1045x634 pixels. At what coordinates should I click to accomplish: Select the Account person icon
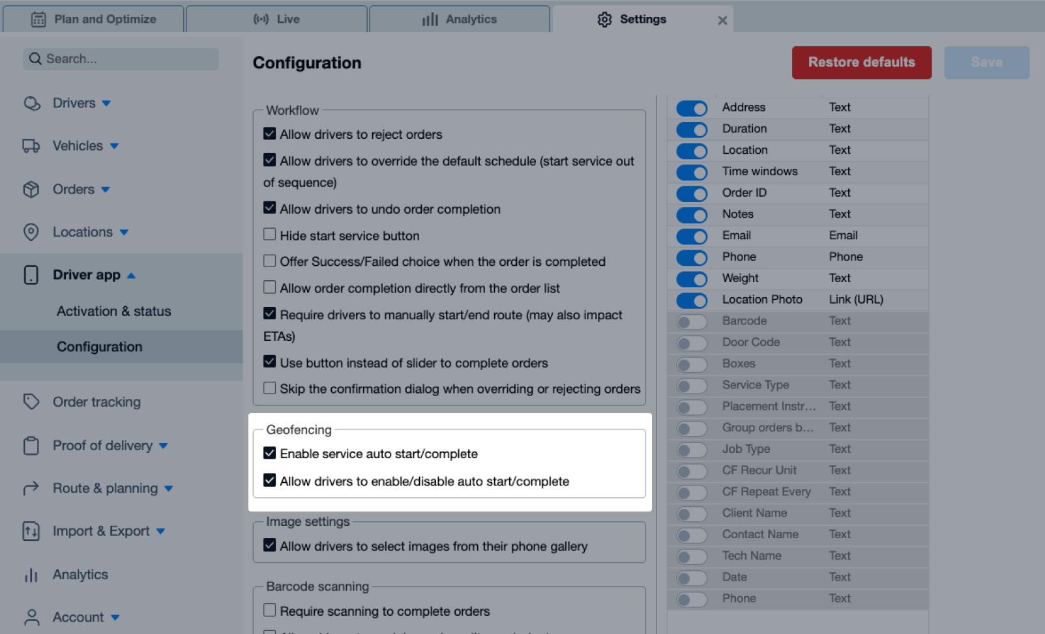point(31,617)
